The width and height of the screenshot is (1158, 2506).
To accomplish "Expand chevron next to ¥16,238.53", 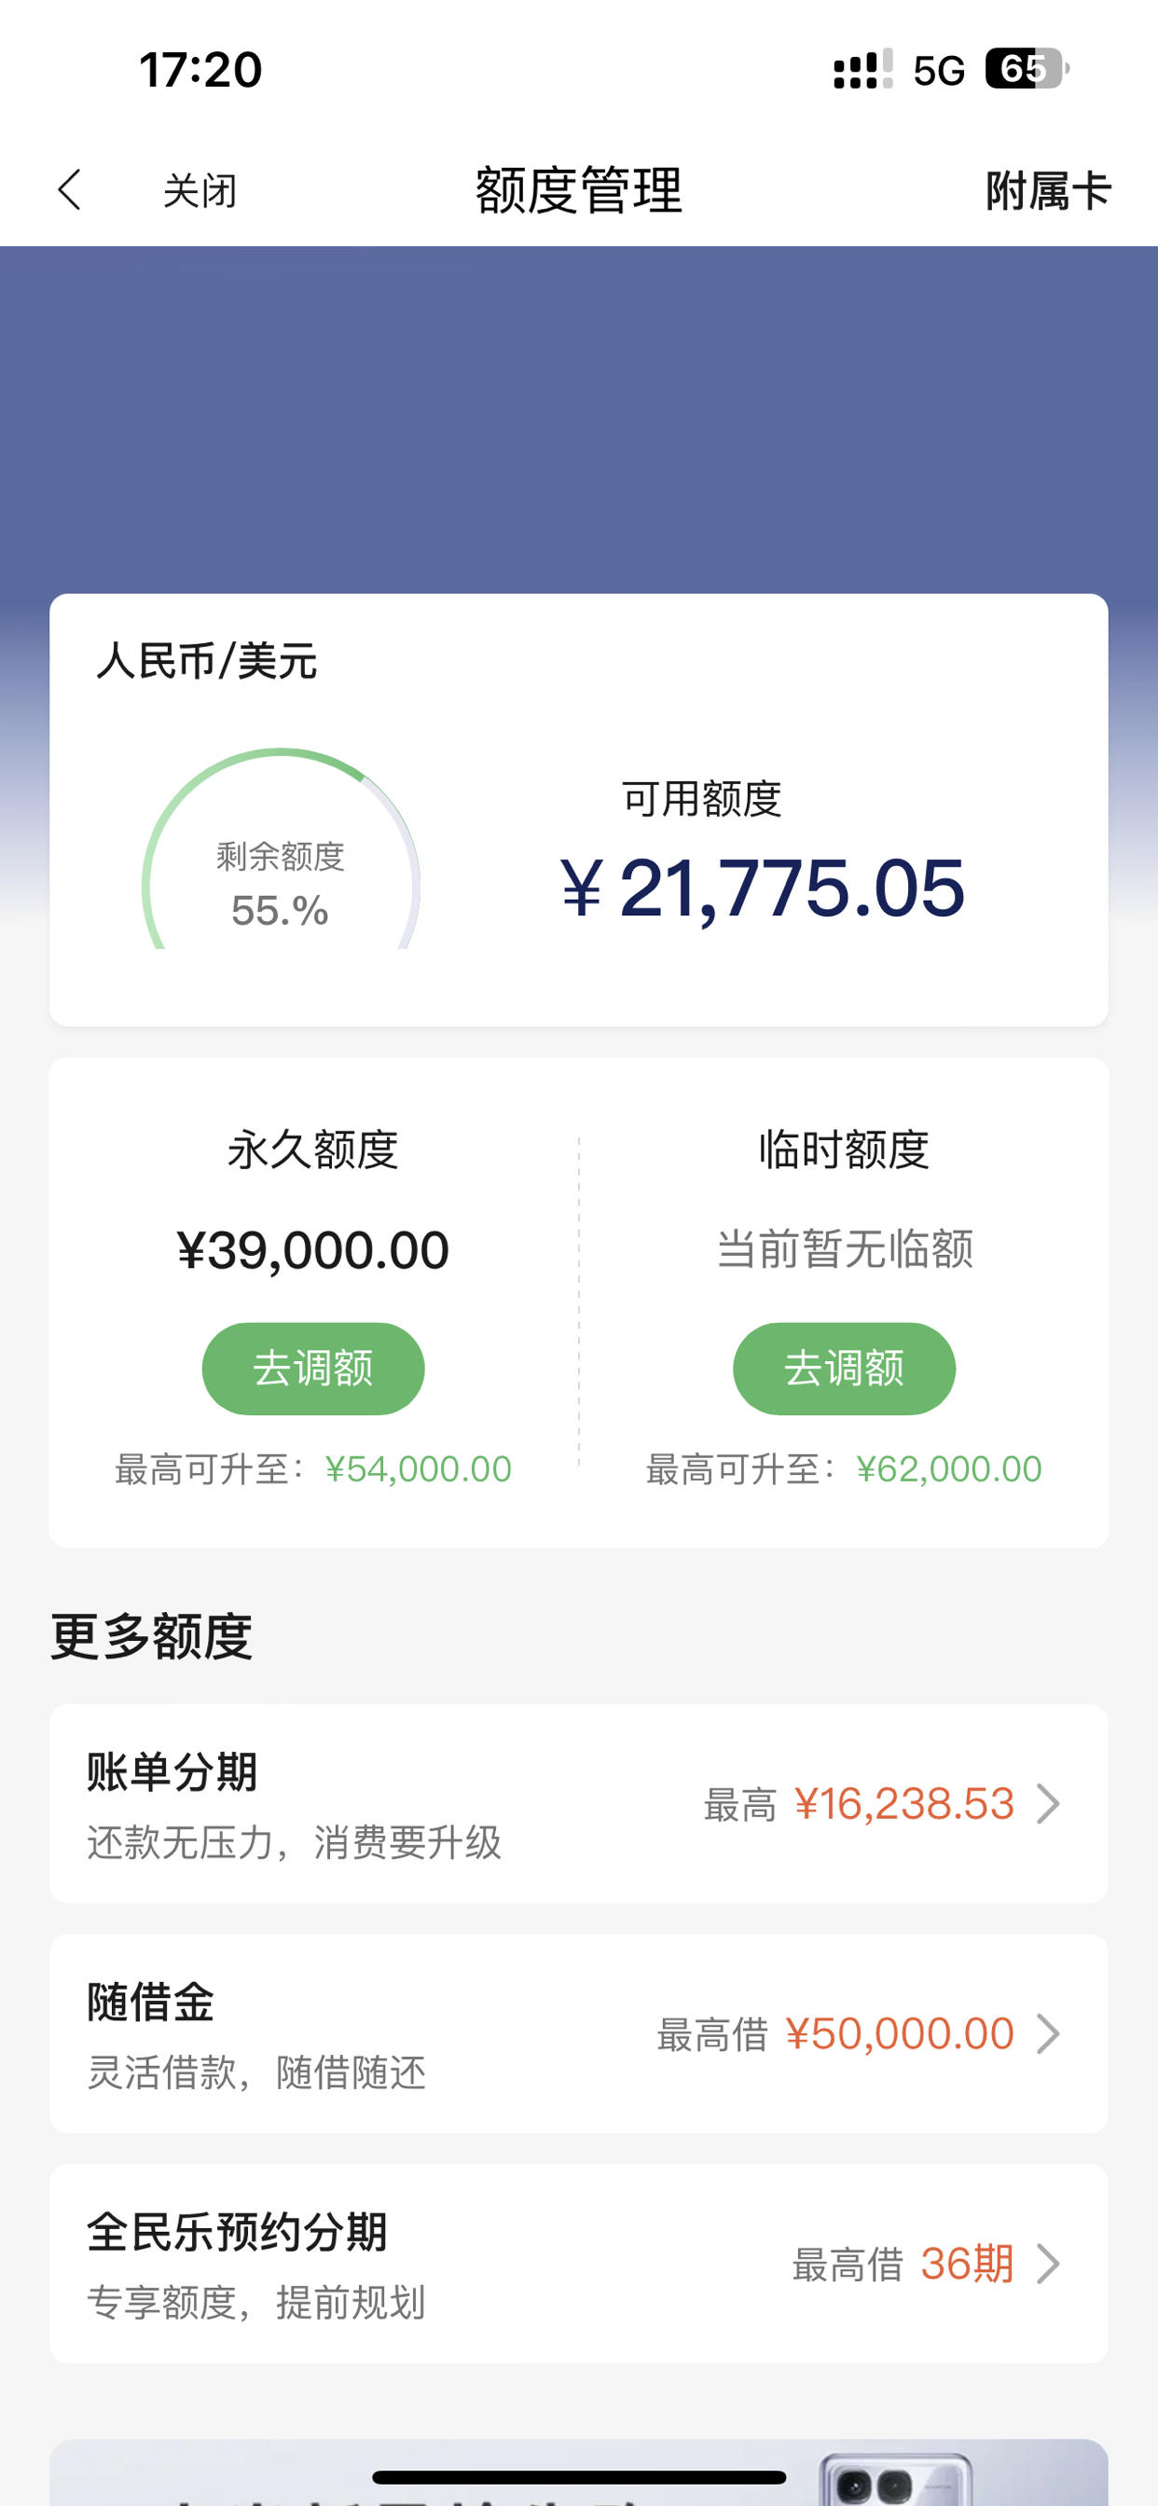I will [1048, 1804].
